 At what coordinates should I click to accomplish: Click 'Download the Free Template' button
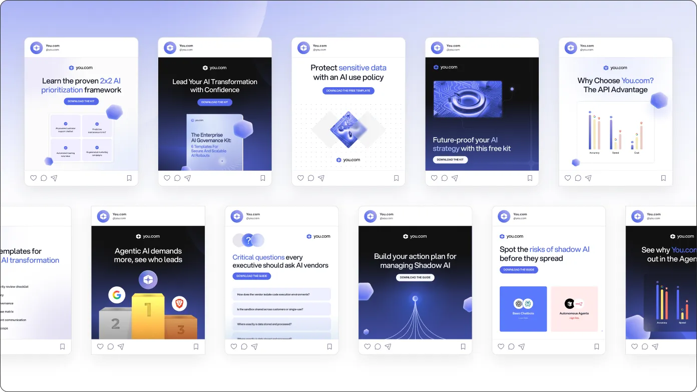(x=348, y=91)
